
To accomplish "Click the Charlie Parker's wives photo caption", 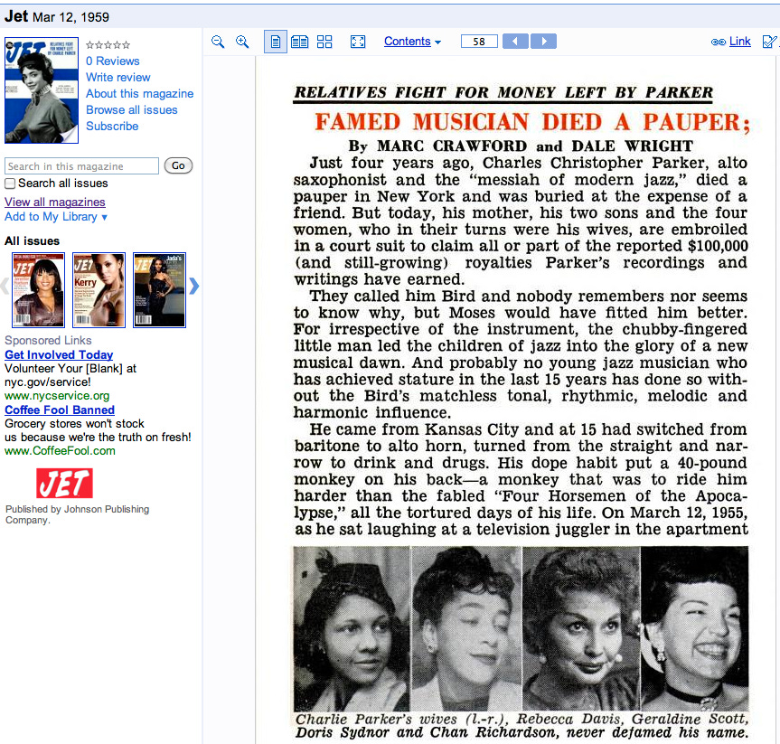I will coord(522,726).
